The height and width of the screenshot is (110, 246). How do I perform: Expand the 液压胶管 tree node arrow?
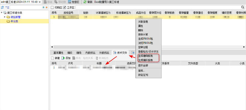point(5,17)
